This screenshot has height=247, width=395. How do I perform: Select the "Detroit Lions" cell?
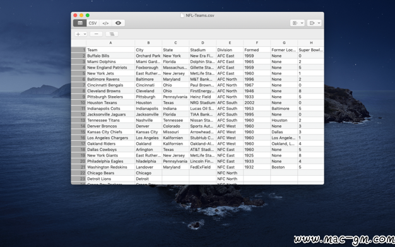pyautogui.click(x=110, y=179)
